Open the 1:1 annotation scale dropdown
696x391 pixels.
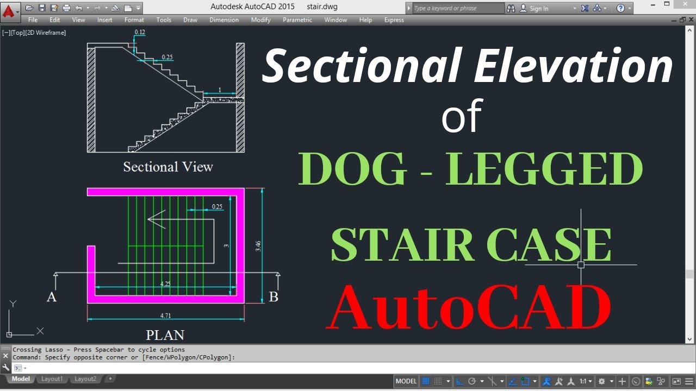[586, 381]
